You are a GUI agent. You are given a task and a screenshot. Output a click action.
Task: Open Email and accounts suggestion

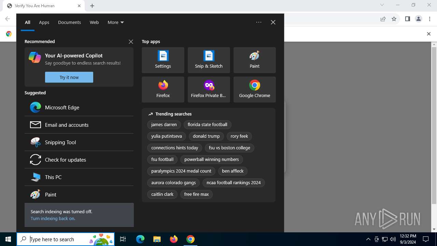pos(79,125)
